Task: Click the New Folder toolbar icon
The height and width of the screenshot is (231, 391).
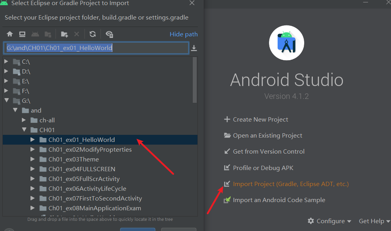Action: point(65,34)
